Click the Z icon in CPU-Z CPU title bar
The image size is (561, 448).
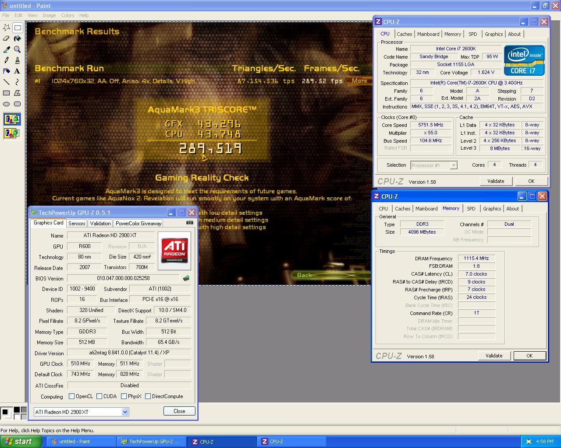tap(378, 21)
